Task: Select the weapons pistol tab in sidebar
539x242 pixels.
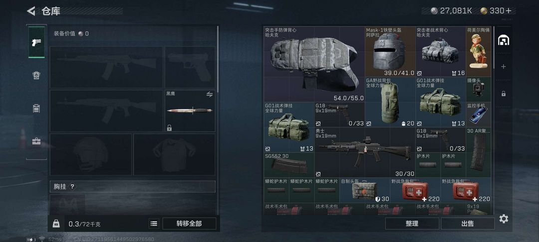Action: coord(36,42)
